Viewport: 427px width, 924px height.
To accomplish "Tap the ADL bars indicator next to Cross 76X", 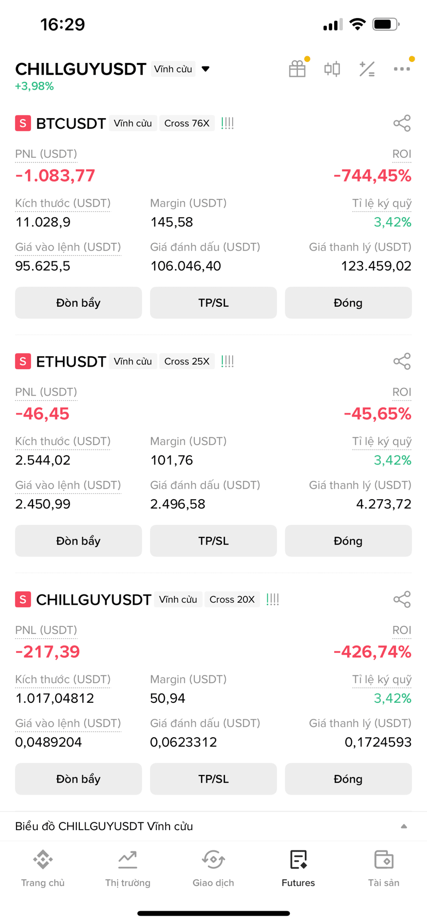I will 227,123.
